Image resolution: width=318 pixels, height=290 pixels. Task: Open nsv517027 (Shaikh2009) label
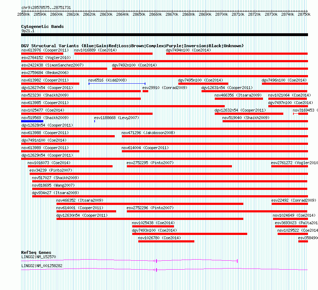[x=55, y=178]
